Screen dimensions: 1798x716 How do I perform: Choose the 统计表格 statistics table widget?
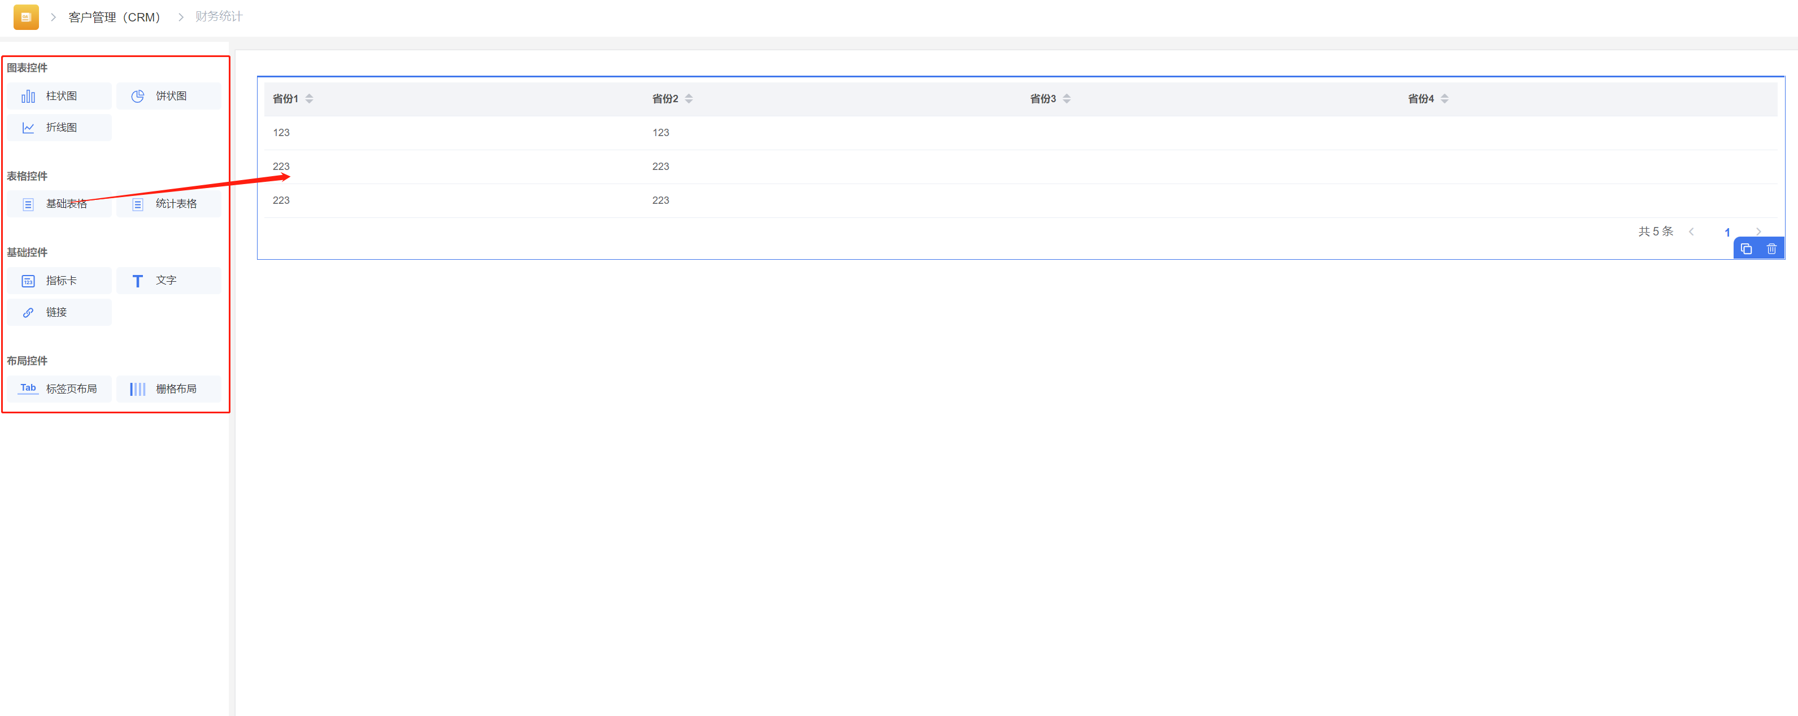[168, 204]
